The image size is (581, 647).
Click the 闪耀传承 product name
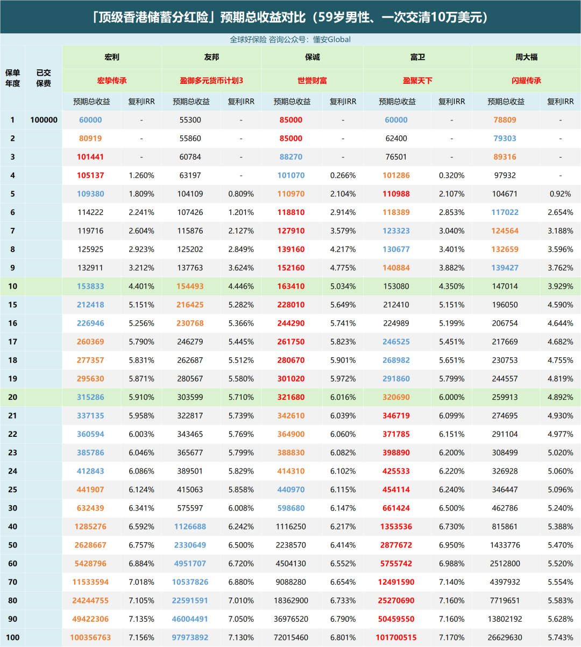pos(526,81)
